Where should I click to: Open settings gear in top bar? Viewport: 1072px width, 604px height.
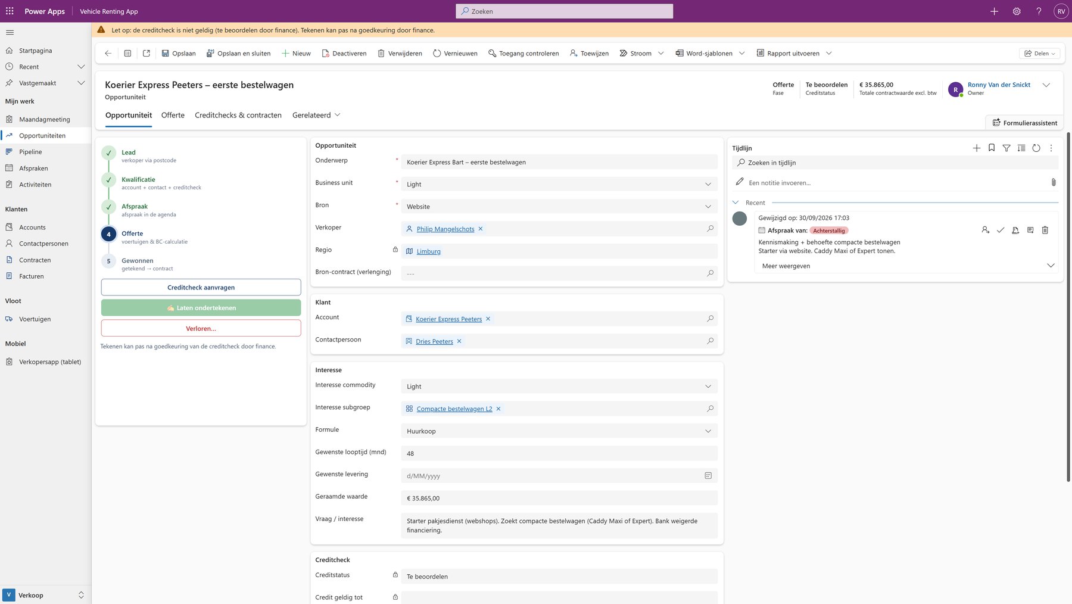1017,11
